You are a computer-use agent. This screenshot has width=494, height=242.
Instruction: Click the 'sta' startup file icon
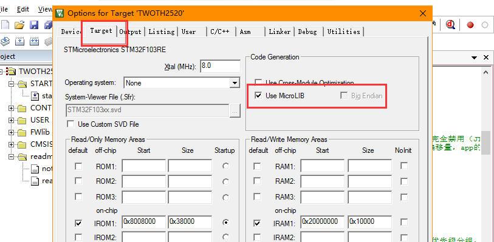pos(35,96)
